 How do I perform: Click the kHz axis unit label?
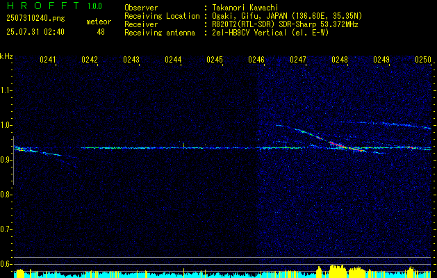pyautogui.click(x=6, y=56)
